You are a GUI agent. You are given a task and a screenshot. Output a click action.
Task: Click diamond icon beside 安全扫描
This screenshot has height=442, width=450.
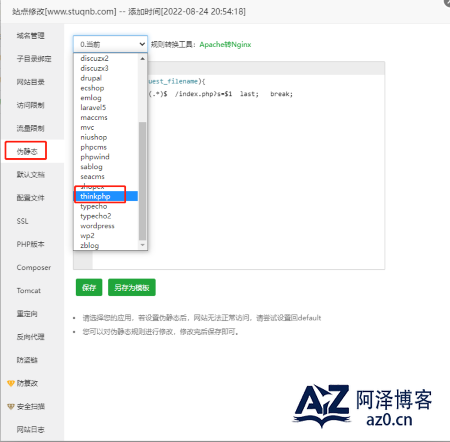click(11, 407)
